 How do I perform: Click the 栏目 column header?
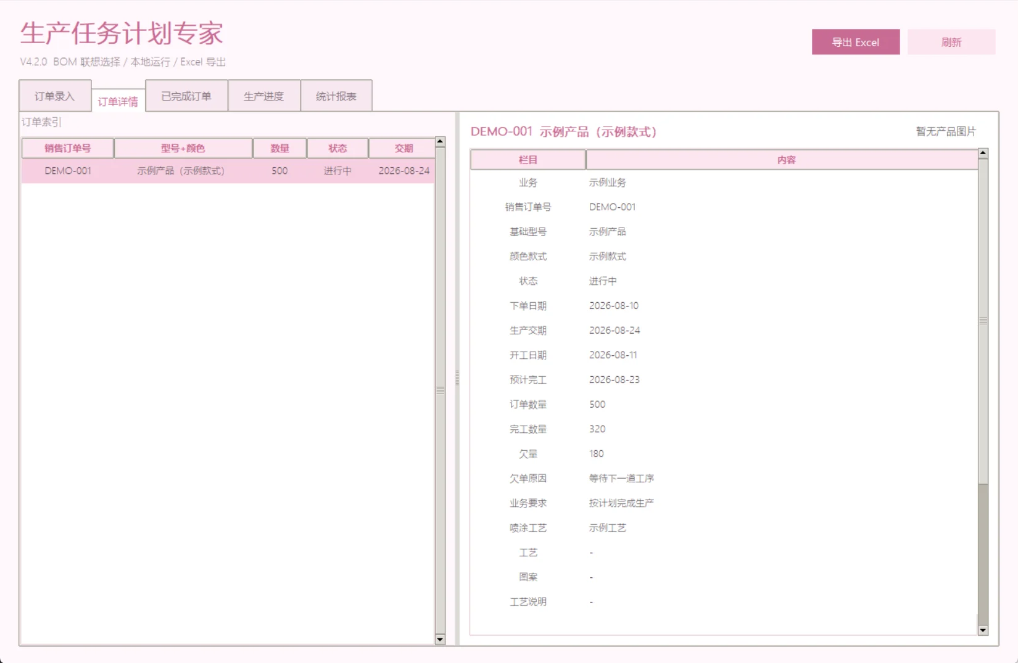pos(528,160)
